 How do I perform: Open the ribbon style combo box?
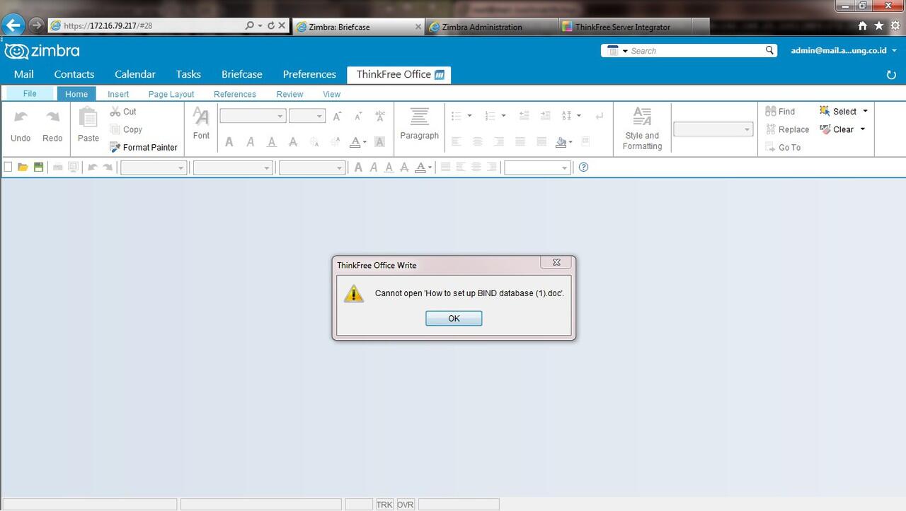tap(713, 129)
